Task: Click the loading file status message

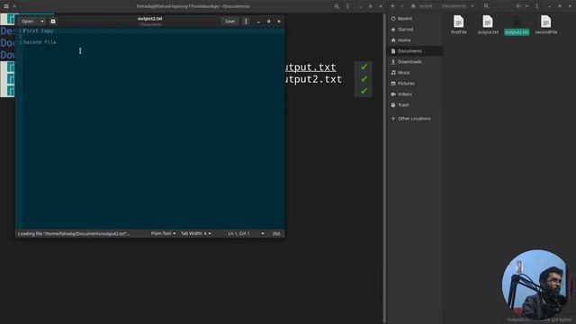Action: click(74, 234)
